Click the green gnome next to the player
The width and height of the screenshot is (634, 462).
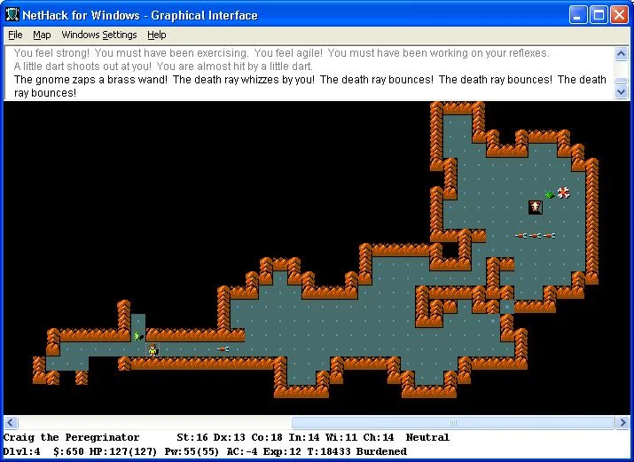(x=138, y=335)
